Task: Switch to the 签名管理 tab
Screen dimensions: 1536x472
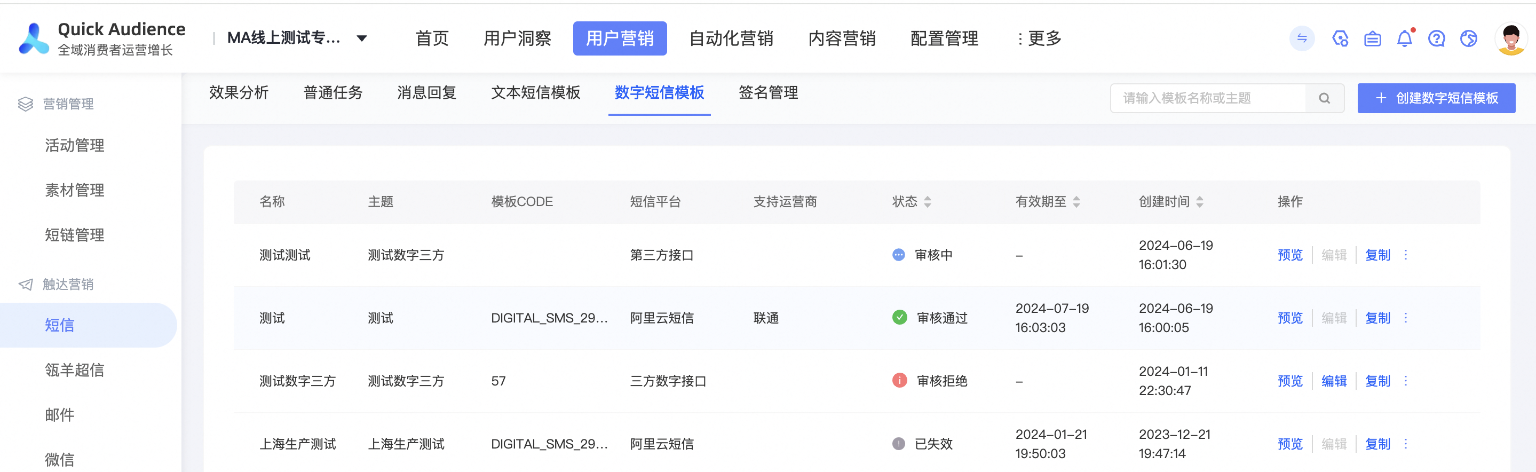Action: point(768,92)
